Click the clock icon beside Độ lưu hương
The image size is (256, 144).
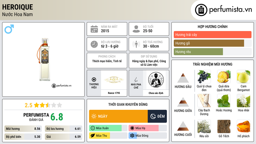(x=94, y=44)
